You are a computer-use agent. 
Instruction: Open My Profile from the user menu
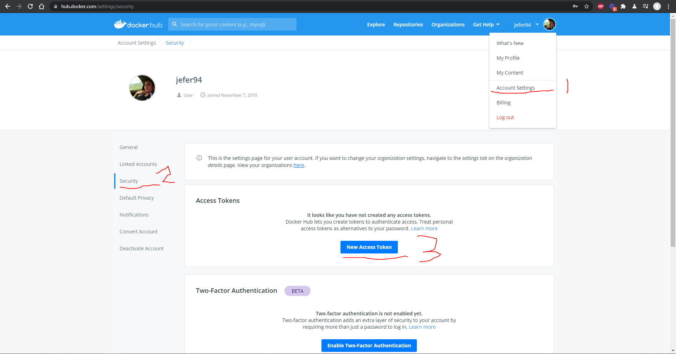[508, 58]
